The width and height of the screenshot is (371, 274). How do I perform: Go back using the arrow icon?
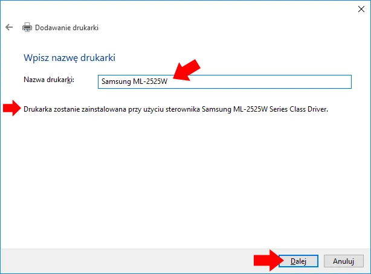pos(9,27)
